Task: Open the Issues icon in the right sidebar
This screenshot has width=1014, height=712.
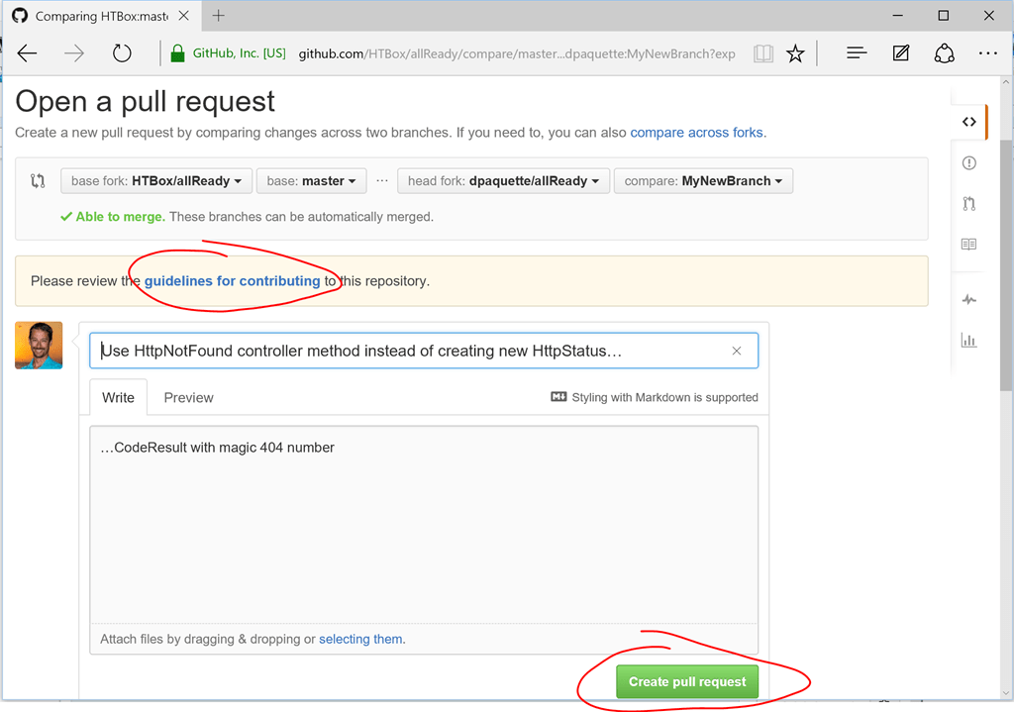Action: 968,162
